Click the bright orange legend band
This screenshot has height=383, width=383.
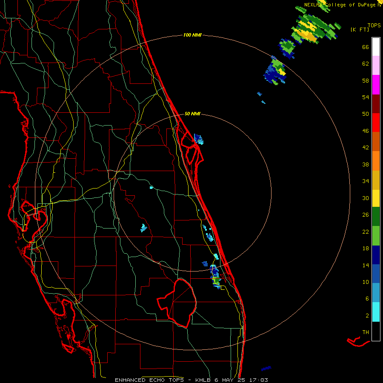point(376,161)
